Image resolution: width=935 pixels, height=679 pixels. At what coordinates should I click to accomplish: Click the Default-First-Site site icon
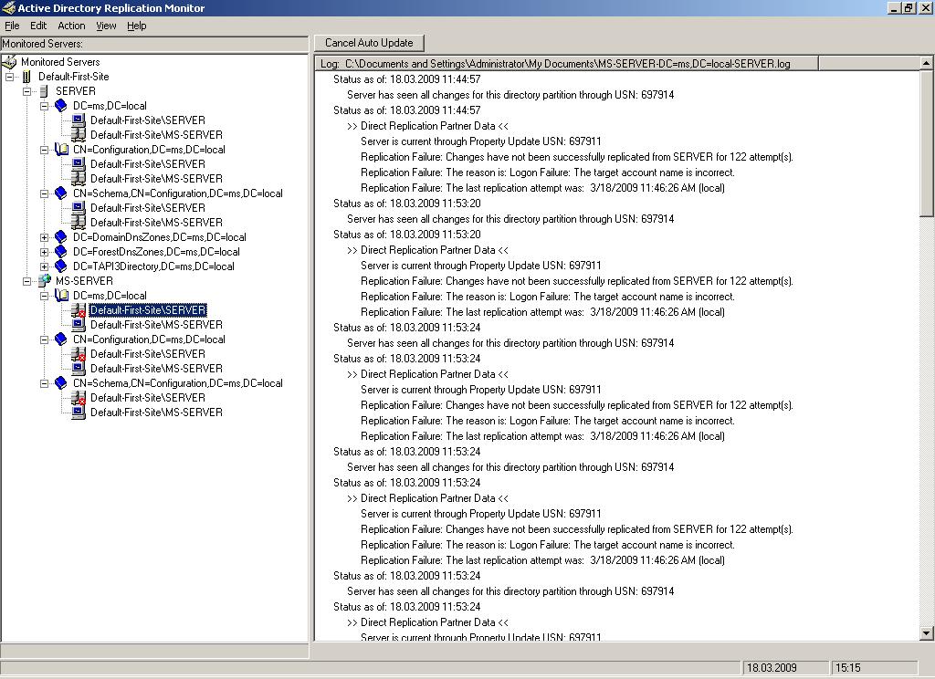click(x=26, y=77)
